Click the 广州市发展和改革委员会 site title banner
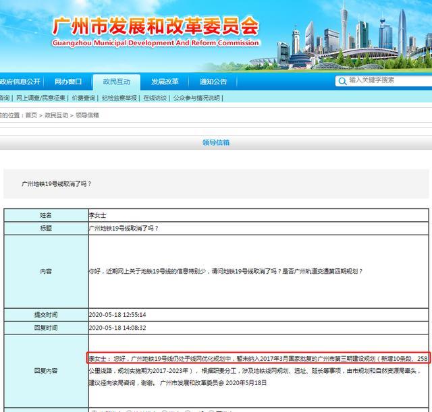The height and width of the screenshot is (412, 432). [156, 26]
